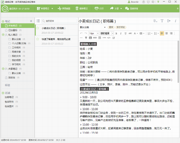Click the attachment paperclip icon in note header
This screenshot has width=180, height=143.
coord(155,21)
